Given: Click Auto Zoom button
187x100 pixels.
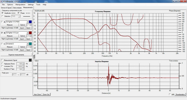Looking at the screenshot, I should 37,95.
